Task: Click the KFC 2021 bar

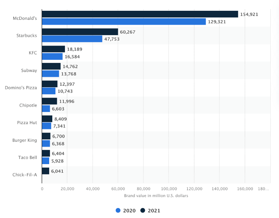Action: pyautogui.click(x=52, y=49)
